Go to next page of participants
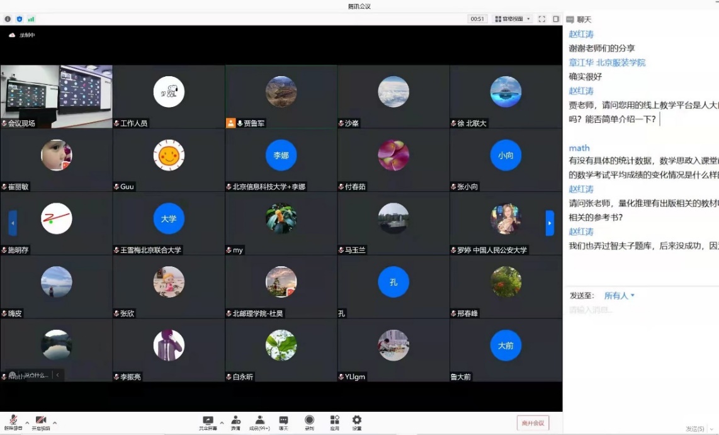719x435 pixels. pos(550,223)
